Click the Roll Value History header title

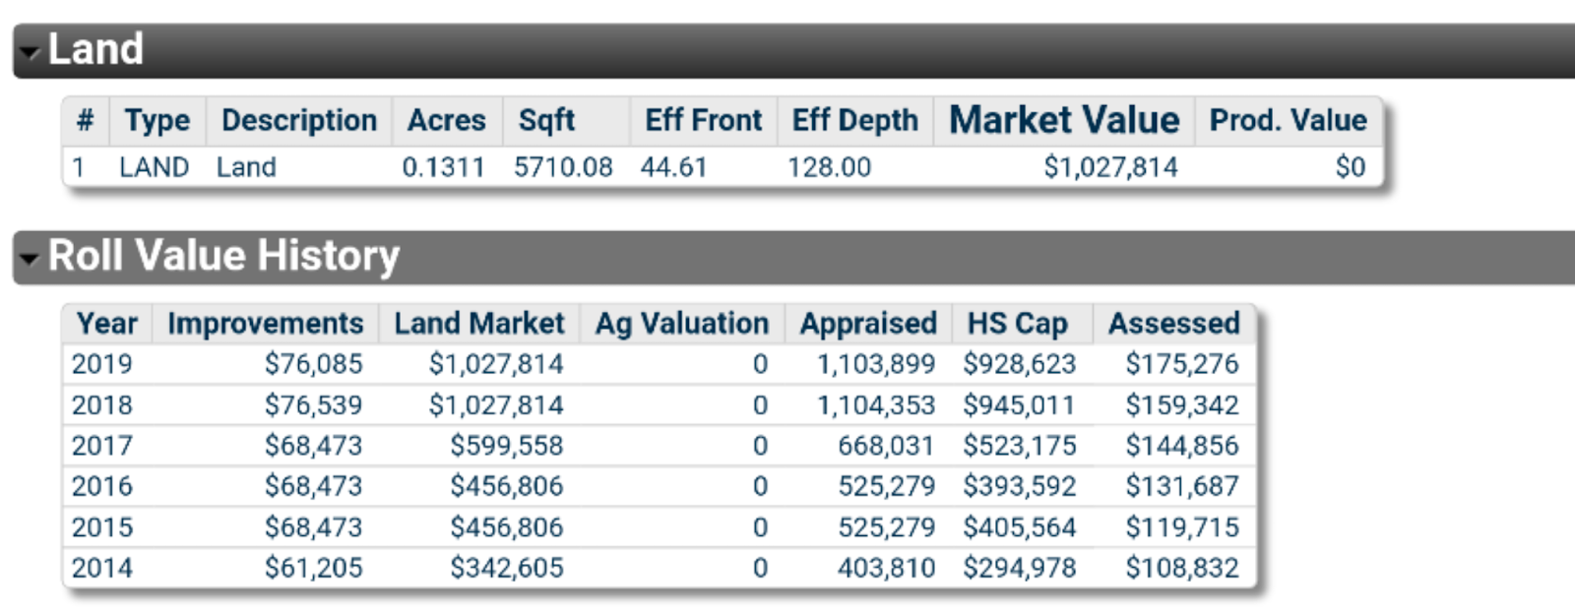coord(223,256)
